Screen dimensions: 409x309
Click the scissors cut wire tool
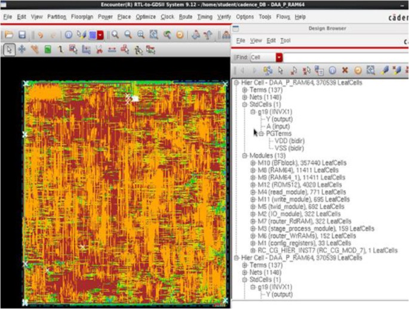(99, 50)
